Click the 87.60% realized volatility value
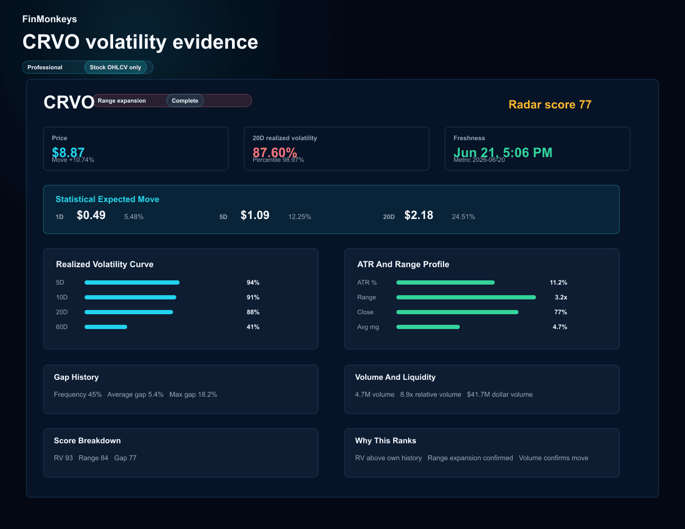Viewport: 685px width, 529px height. (275, 152)
